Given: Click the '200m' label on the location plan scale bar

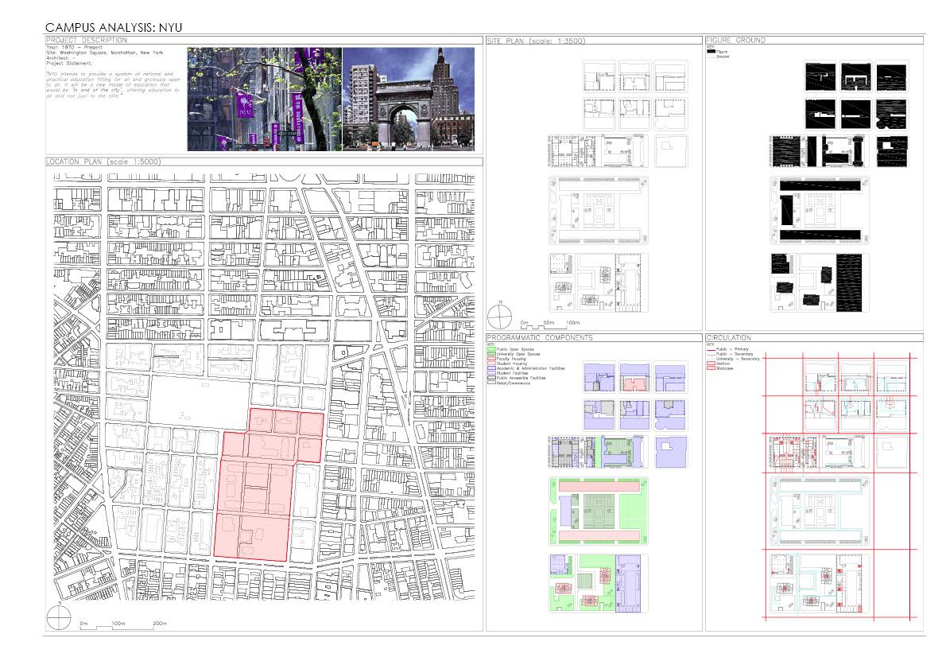Looking at the screenshot, I should (160, 623).
